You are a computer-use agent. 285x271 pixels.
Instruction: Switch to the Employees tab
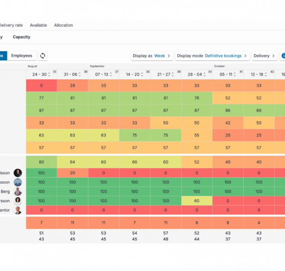coord(21,55)
